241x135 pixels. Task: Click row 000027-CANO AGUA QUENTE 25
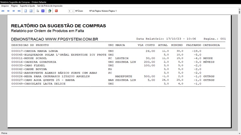point(113,80)
